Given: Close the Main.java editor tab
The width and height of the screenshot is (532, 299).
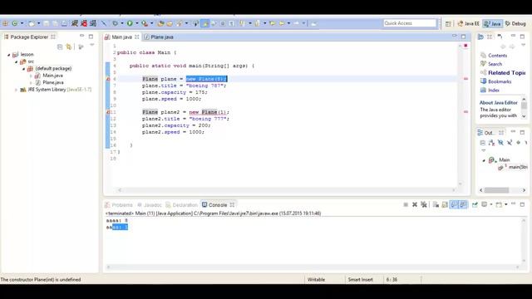Looking at the screenshot, I should coord(136,37).
